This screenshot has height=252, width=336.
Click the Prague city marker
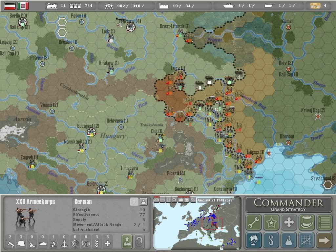click(42, 64)
